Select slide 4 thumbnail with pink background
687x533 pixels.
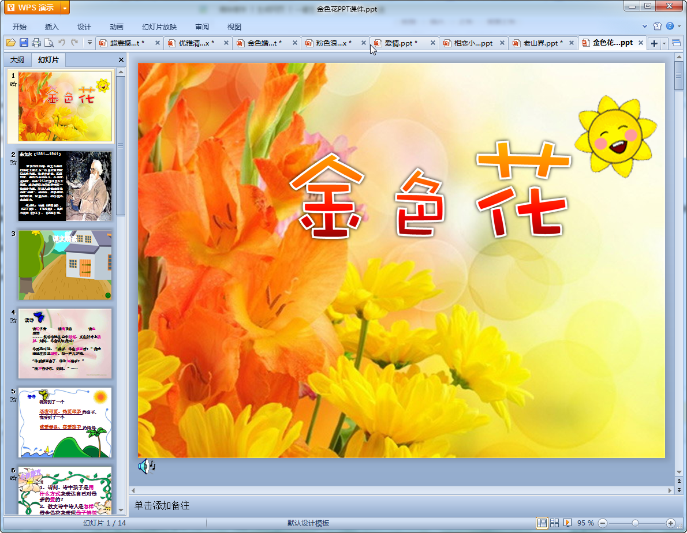pos(65,344)
